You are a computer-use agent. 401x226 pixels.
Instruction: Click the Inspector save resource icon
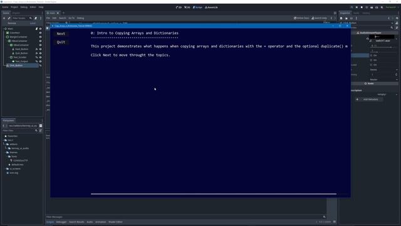[351, 18]
